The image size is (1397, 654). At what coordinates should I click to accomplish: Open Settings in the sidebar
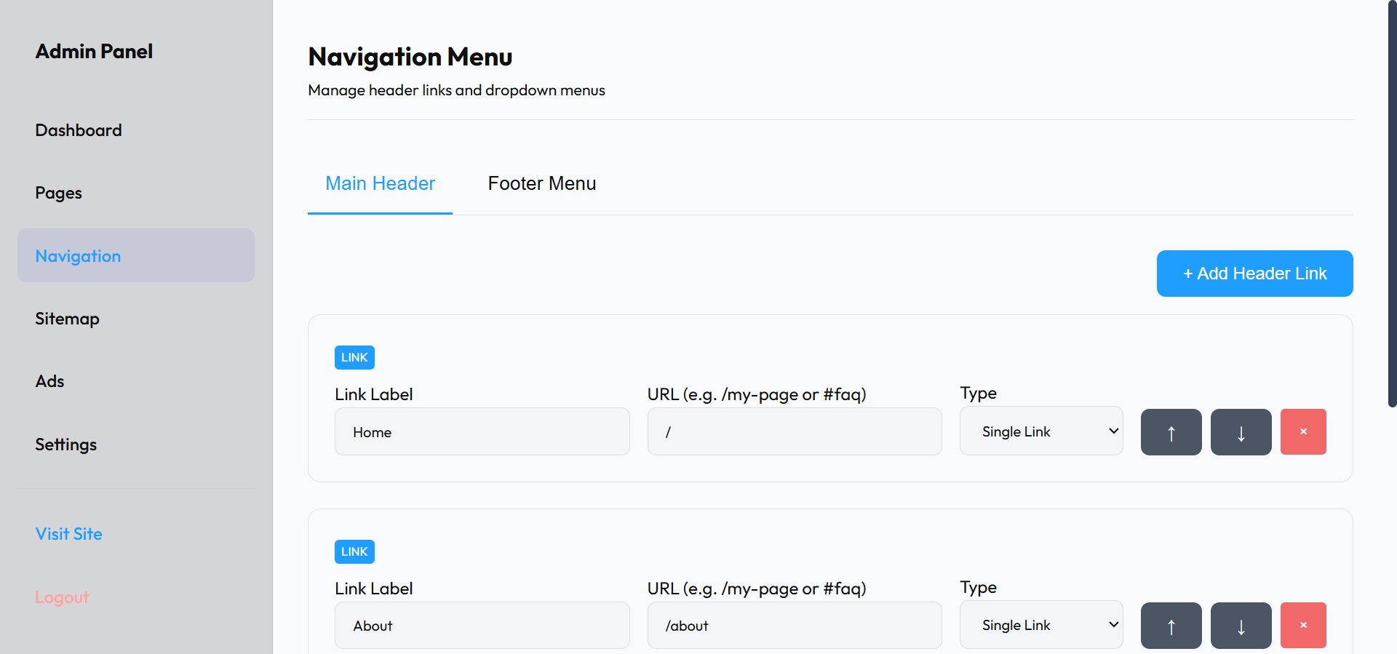coord(65,444)
